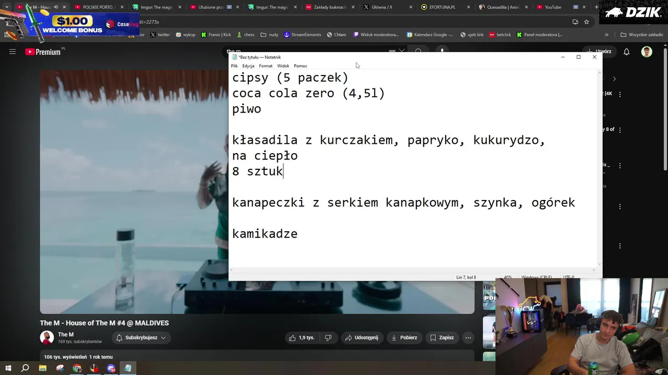Click the Notatnik vertical scrollbar up arrow

click(x=600, y=72)
